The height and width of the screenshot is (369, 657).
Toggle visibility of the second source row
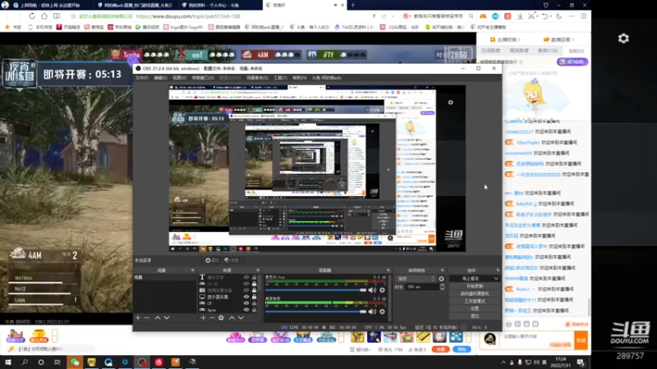246,284
